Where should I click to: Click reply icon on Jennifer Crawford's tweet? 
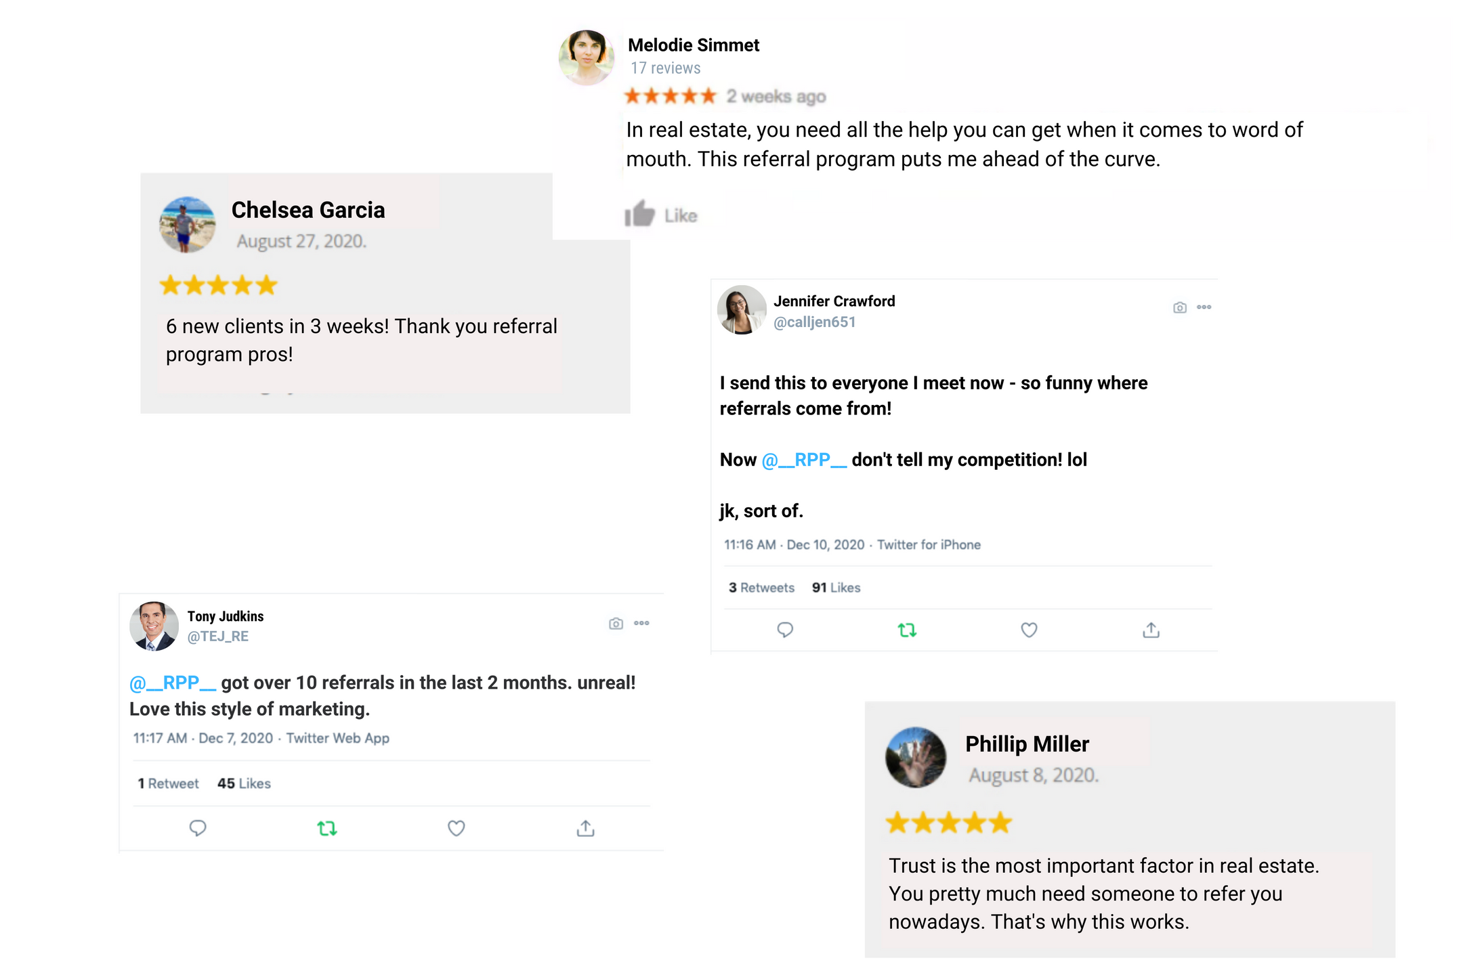[785, 630]
